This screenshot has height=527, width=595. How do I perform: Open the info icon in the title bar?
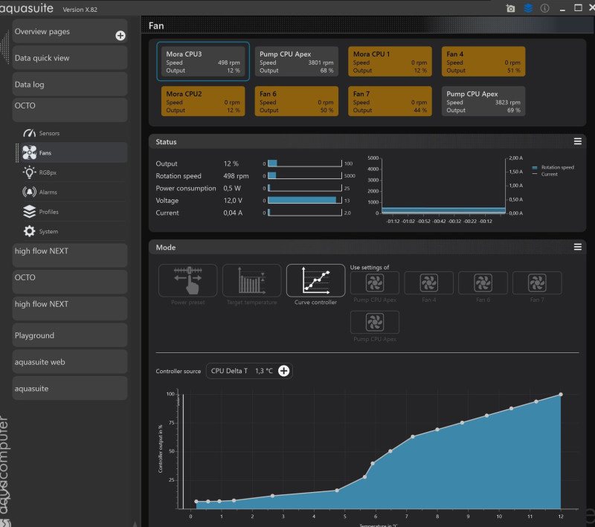point(544,8)
